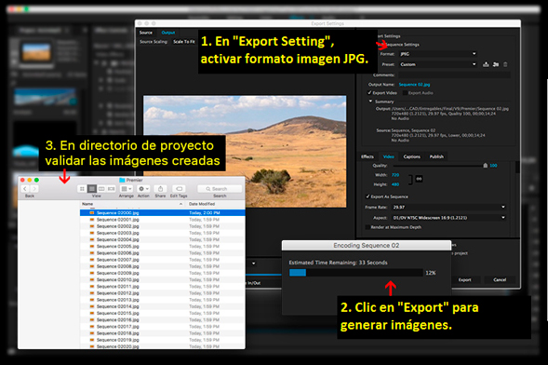The image size is (548, 365).
Task: Toggle Export As Sequence checkbox
Action: click(x=368, y=196)
